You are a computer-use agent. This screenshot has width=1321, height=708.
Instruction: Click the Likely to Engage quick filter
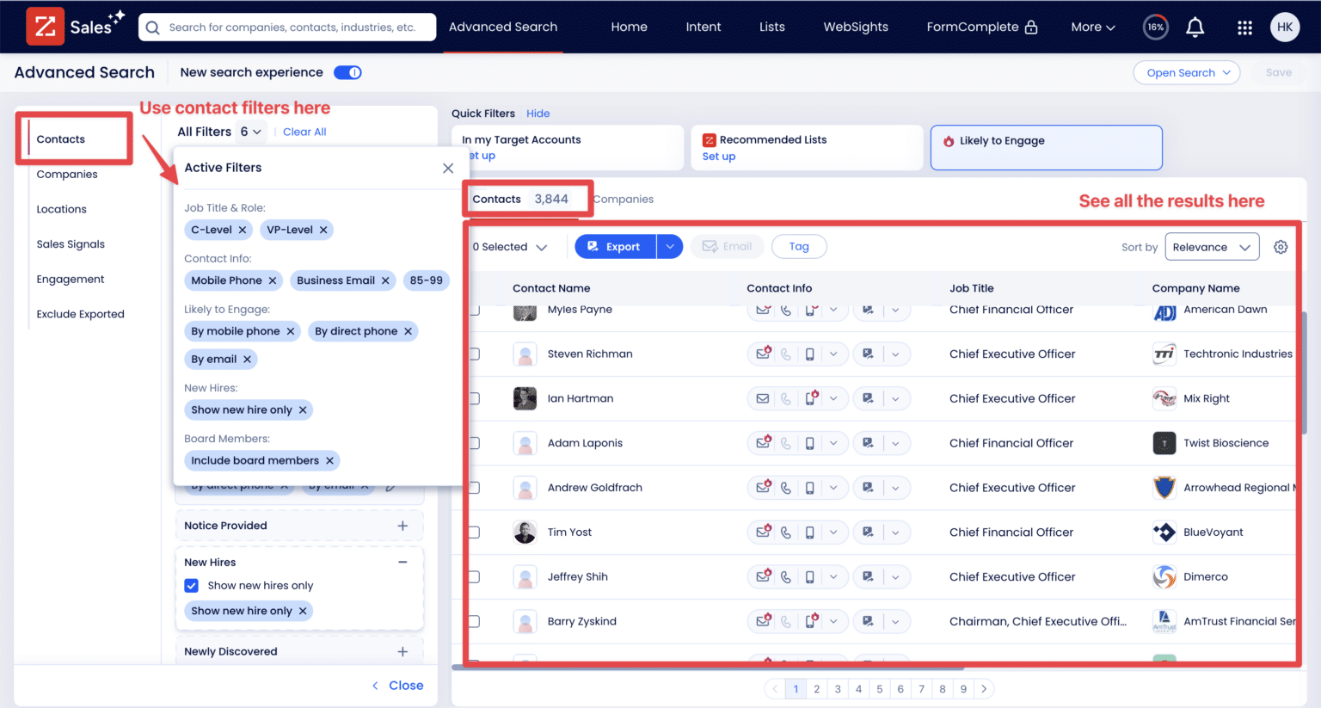(x=1046, y=147)
